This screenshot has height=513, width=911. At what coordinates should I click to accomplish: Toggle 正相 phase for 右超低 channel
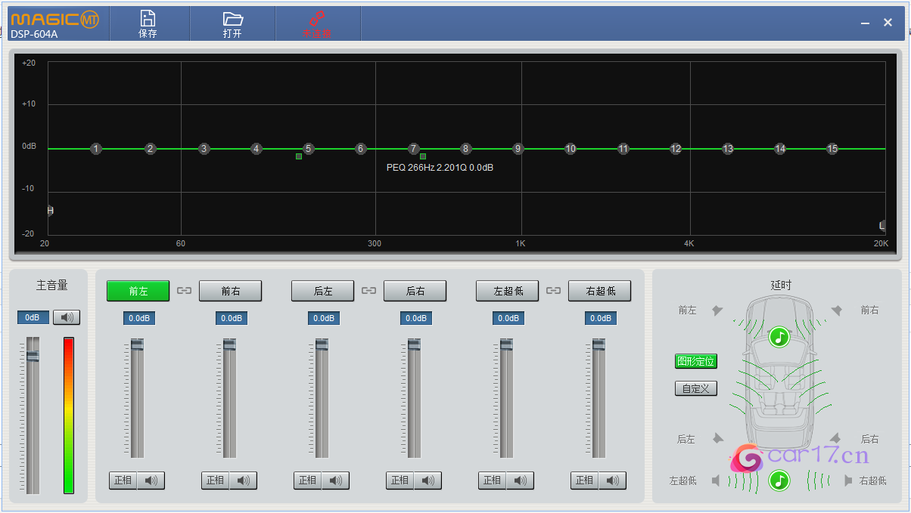pos(584,480)
